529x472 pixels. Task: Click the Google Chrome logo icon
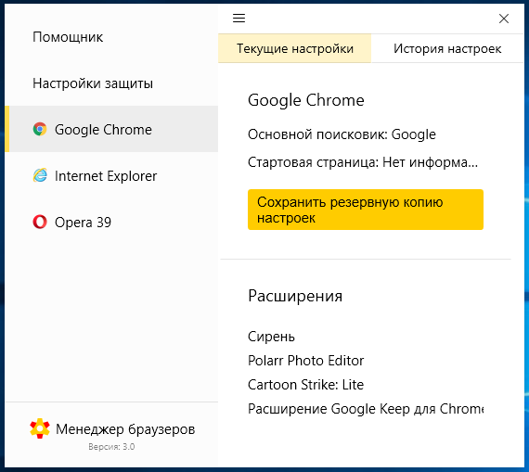coord(40,129)
